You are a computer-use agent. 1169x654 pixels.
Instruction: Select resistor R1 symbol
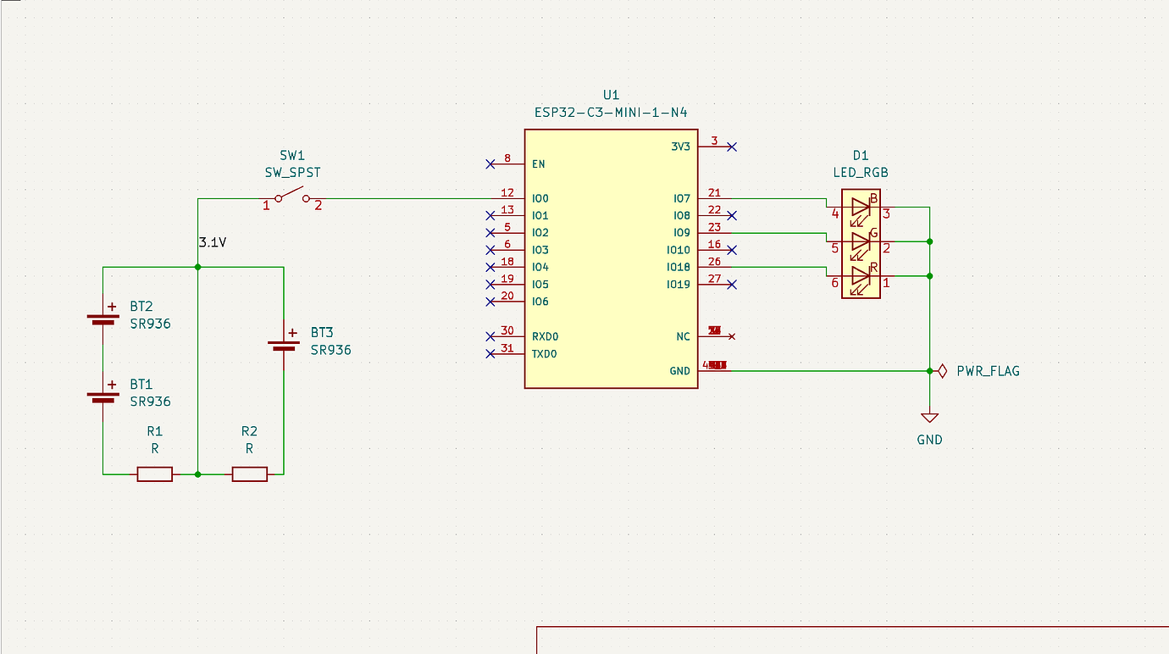153,474
